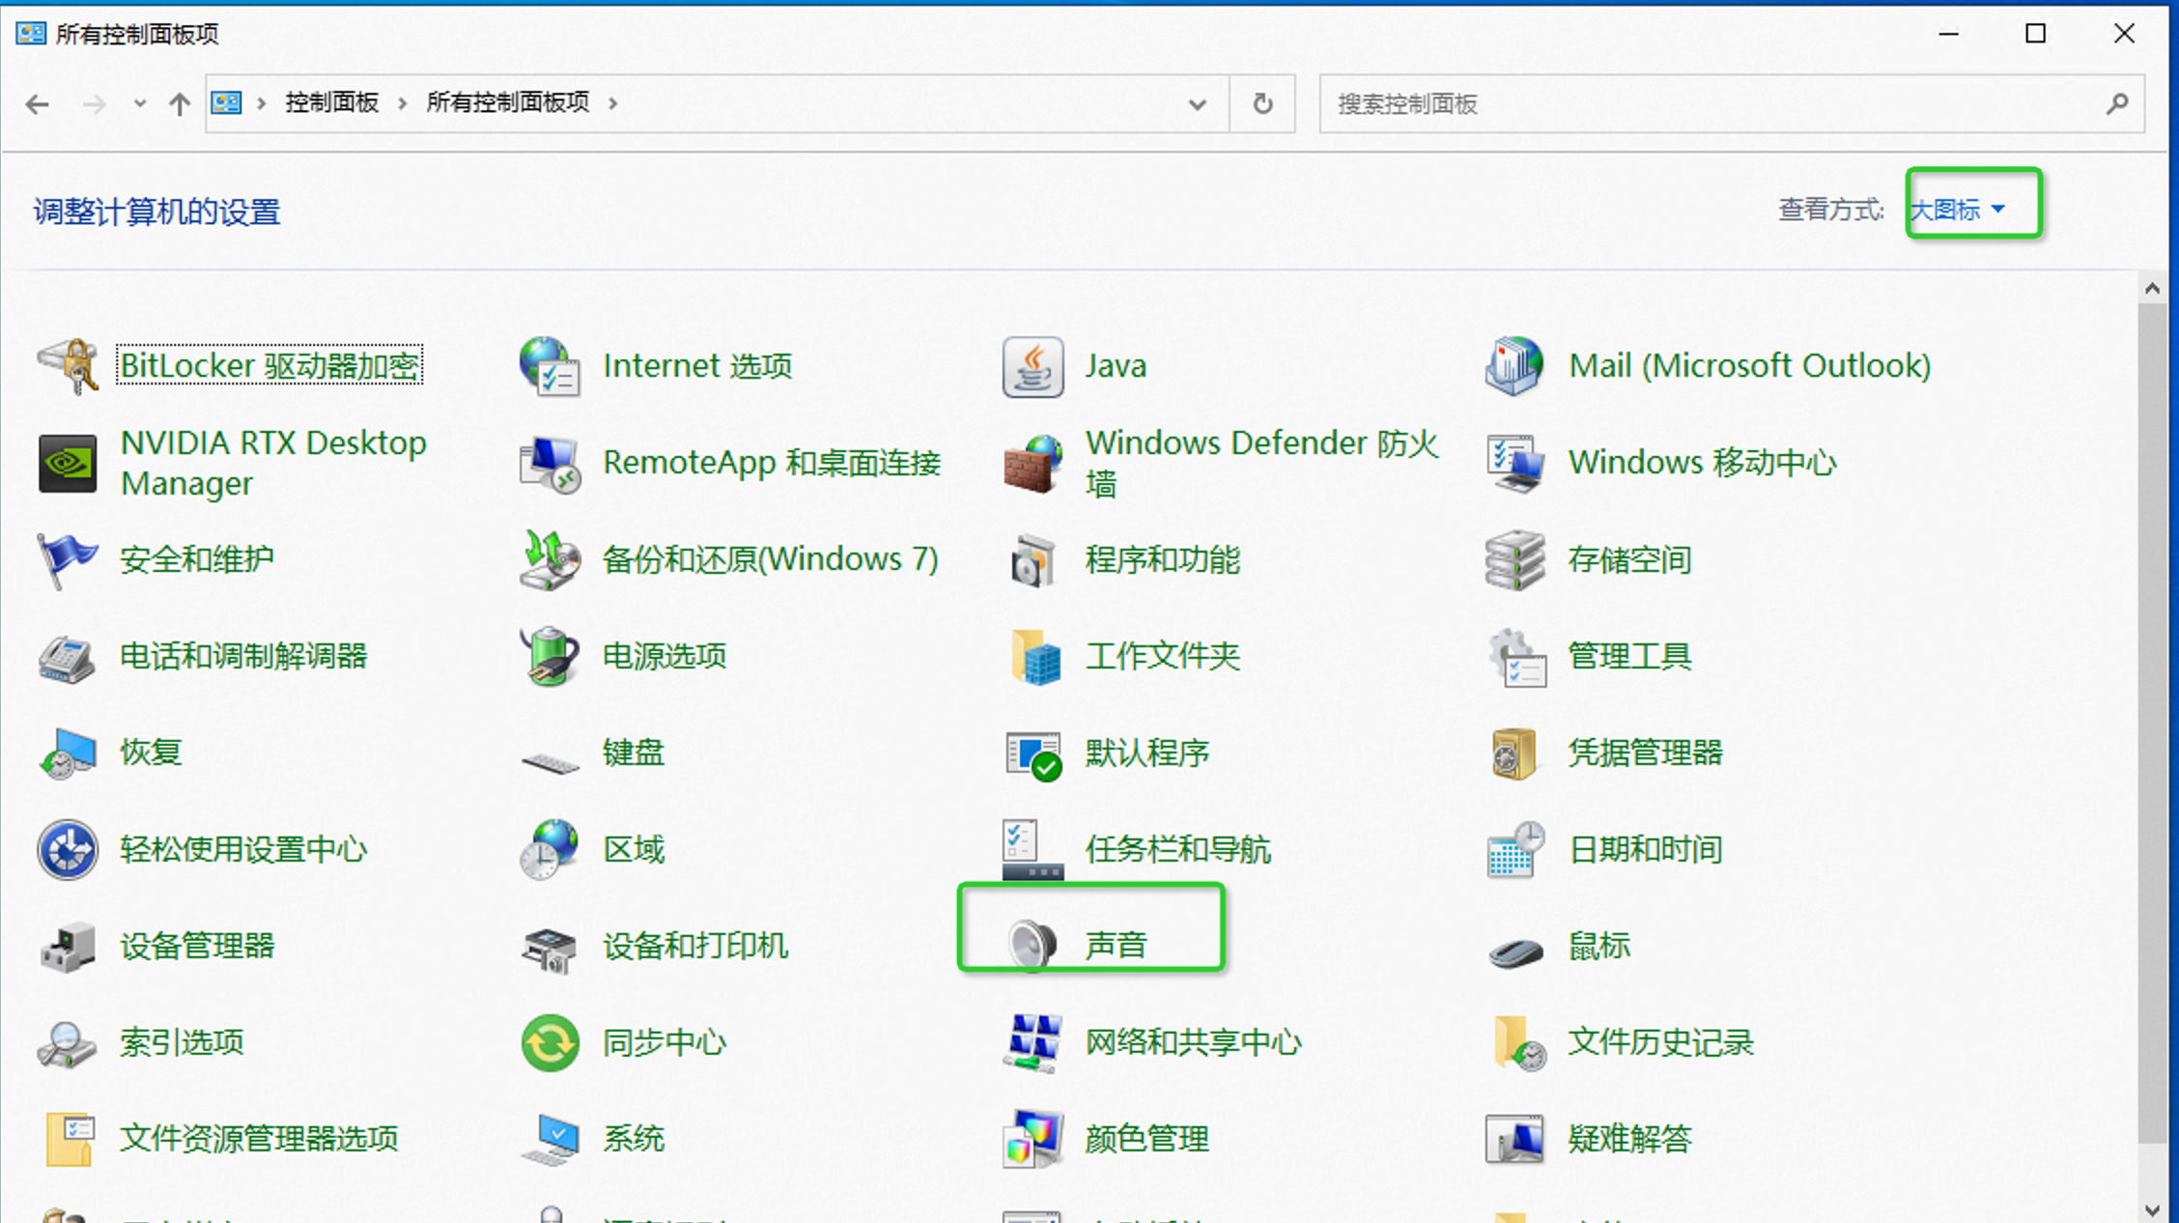This screenshot has width=2179, height=1223.
Task: Open the Windows Defender 防火墙 brick wall icon
Action: coord(1033,463)
